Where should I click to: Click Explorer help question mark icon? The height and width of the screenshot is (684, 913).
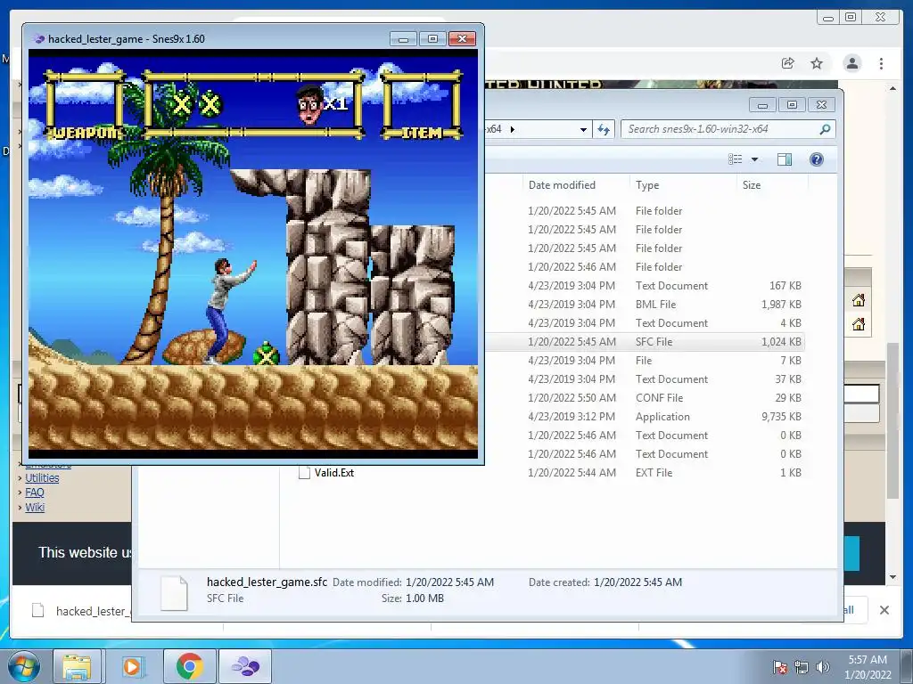click(817, 159)
